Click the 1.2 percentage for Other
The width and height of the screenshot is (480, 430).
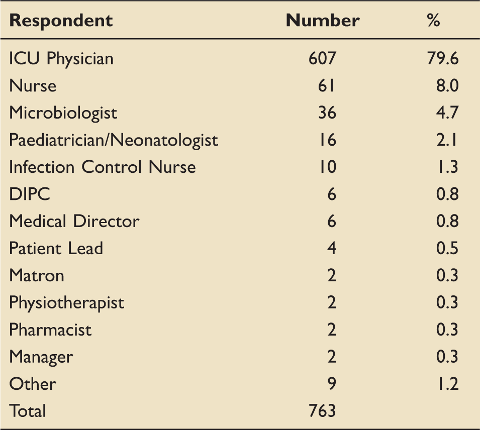point(447,384)
